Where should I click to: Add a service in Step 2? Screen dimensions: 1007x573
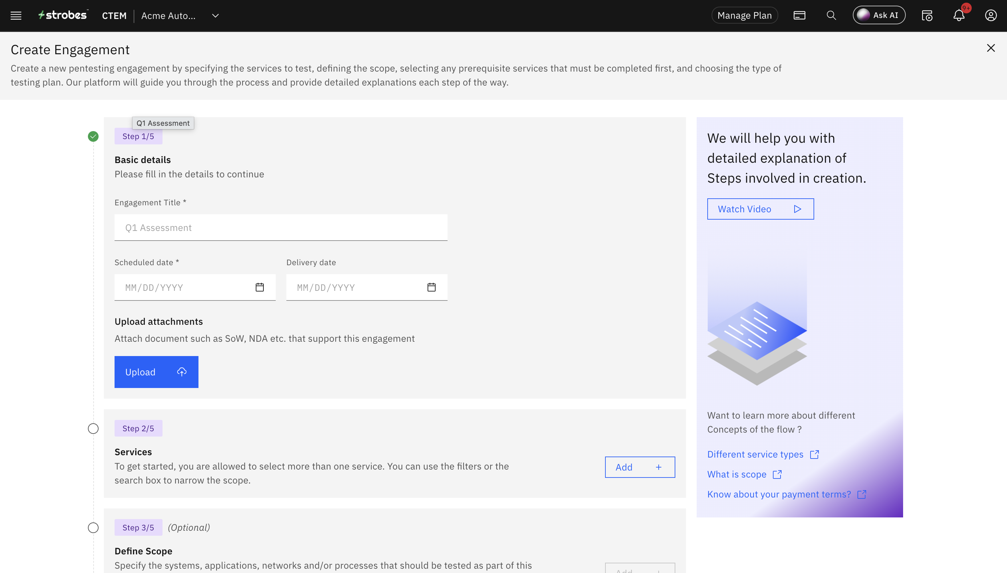[x=640, y=467]
